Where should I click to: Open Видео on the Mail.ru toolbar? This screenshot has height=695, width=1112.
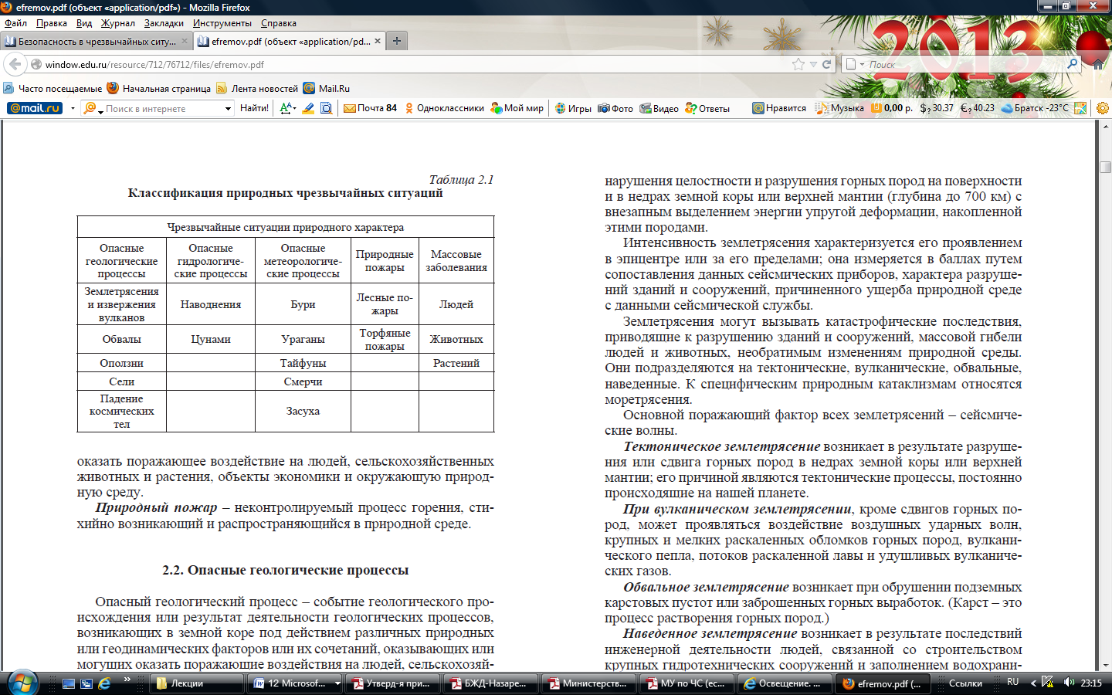[x=659, y=108]
